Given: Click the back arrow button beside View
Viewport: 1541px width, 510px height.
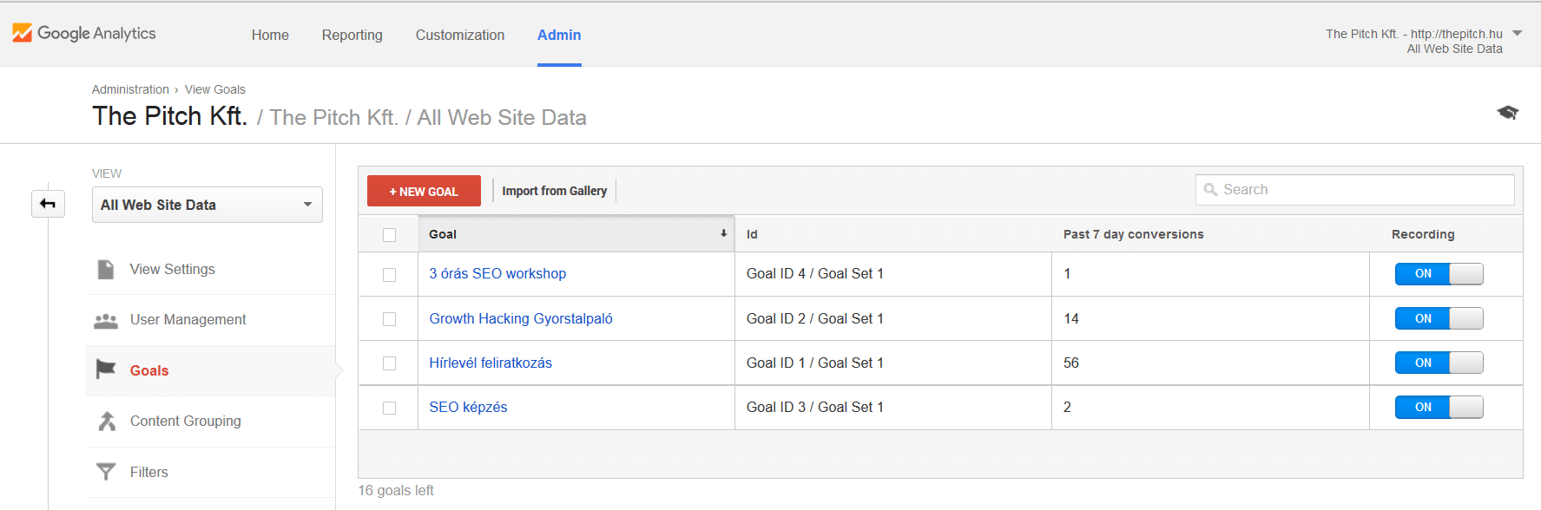Looking at the screenshot, I should tap(48, 204).
